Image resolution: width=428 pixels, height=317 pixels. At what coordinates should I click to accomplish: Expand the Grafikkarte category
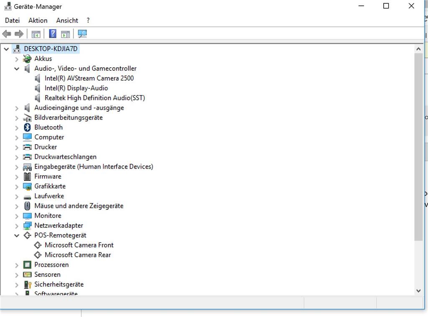click(x=17, y=187)
